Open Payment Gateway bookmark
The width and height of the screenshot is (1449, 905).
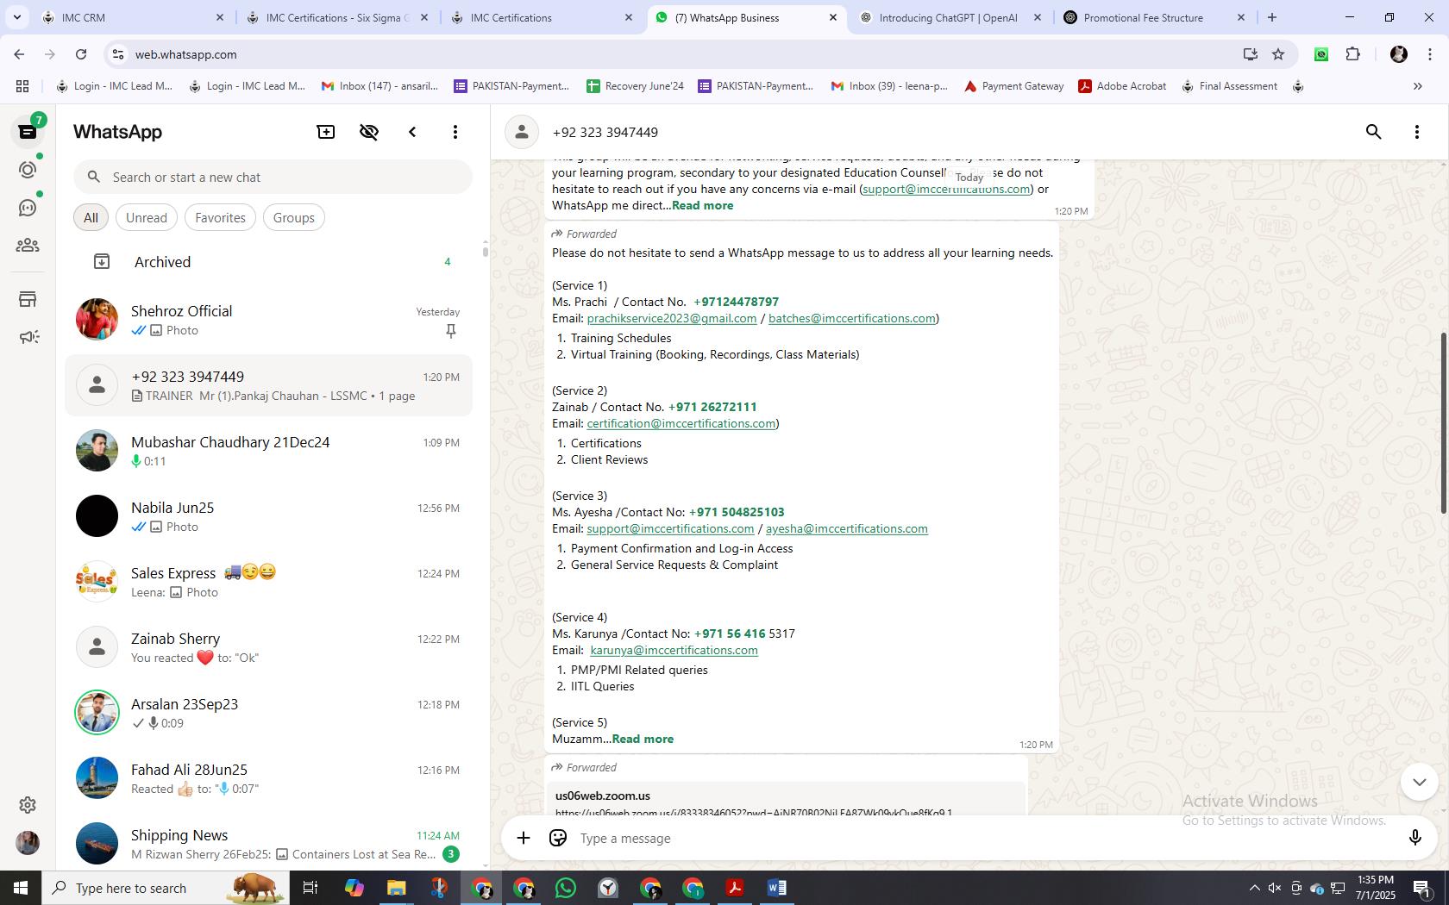click(1013, 86)
